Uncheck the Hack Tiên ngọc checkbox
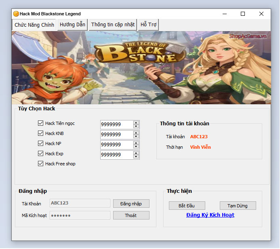The image size is (280, 249). pyautogui.click(x=40, y=123)
